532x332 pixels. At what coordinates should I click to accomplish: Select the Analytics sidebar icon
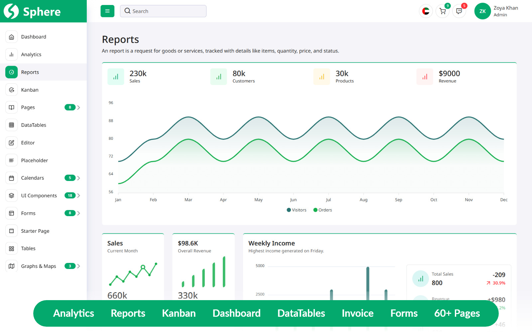point(11,54)
